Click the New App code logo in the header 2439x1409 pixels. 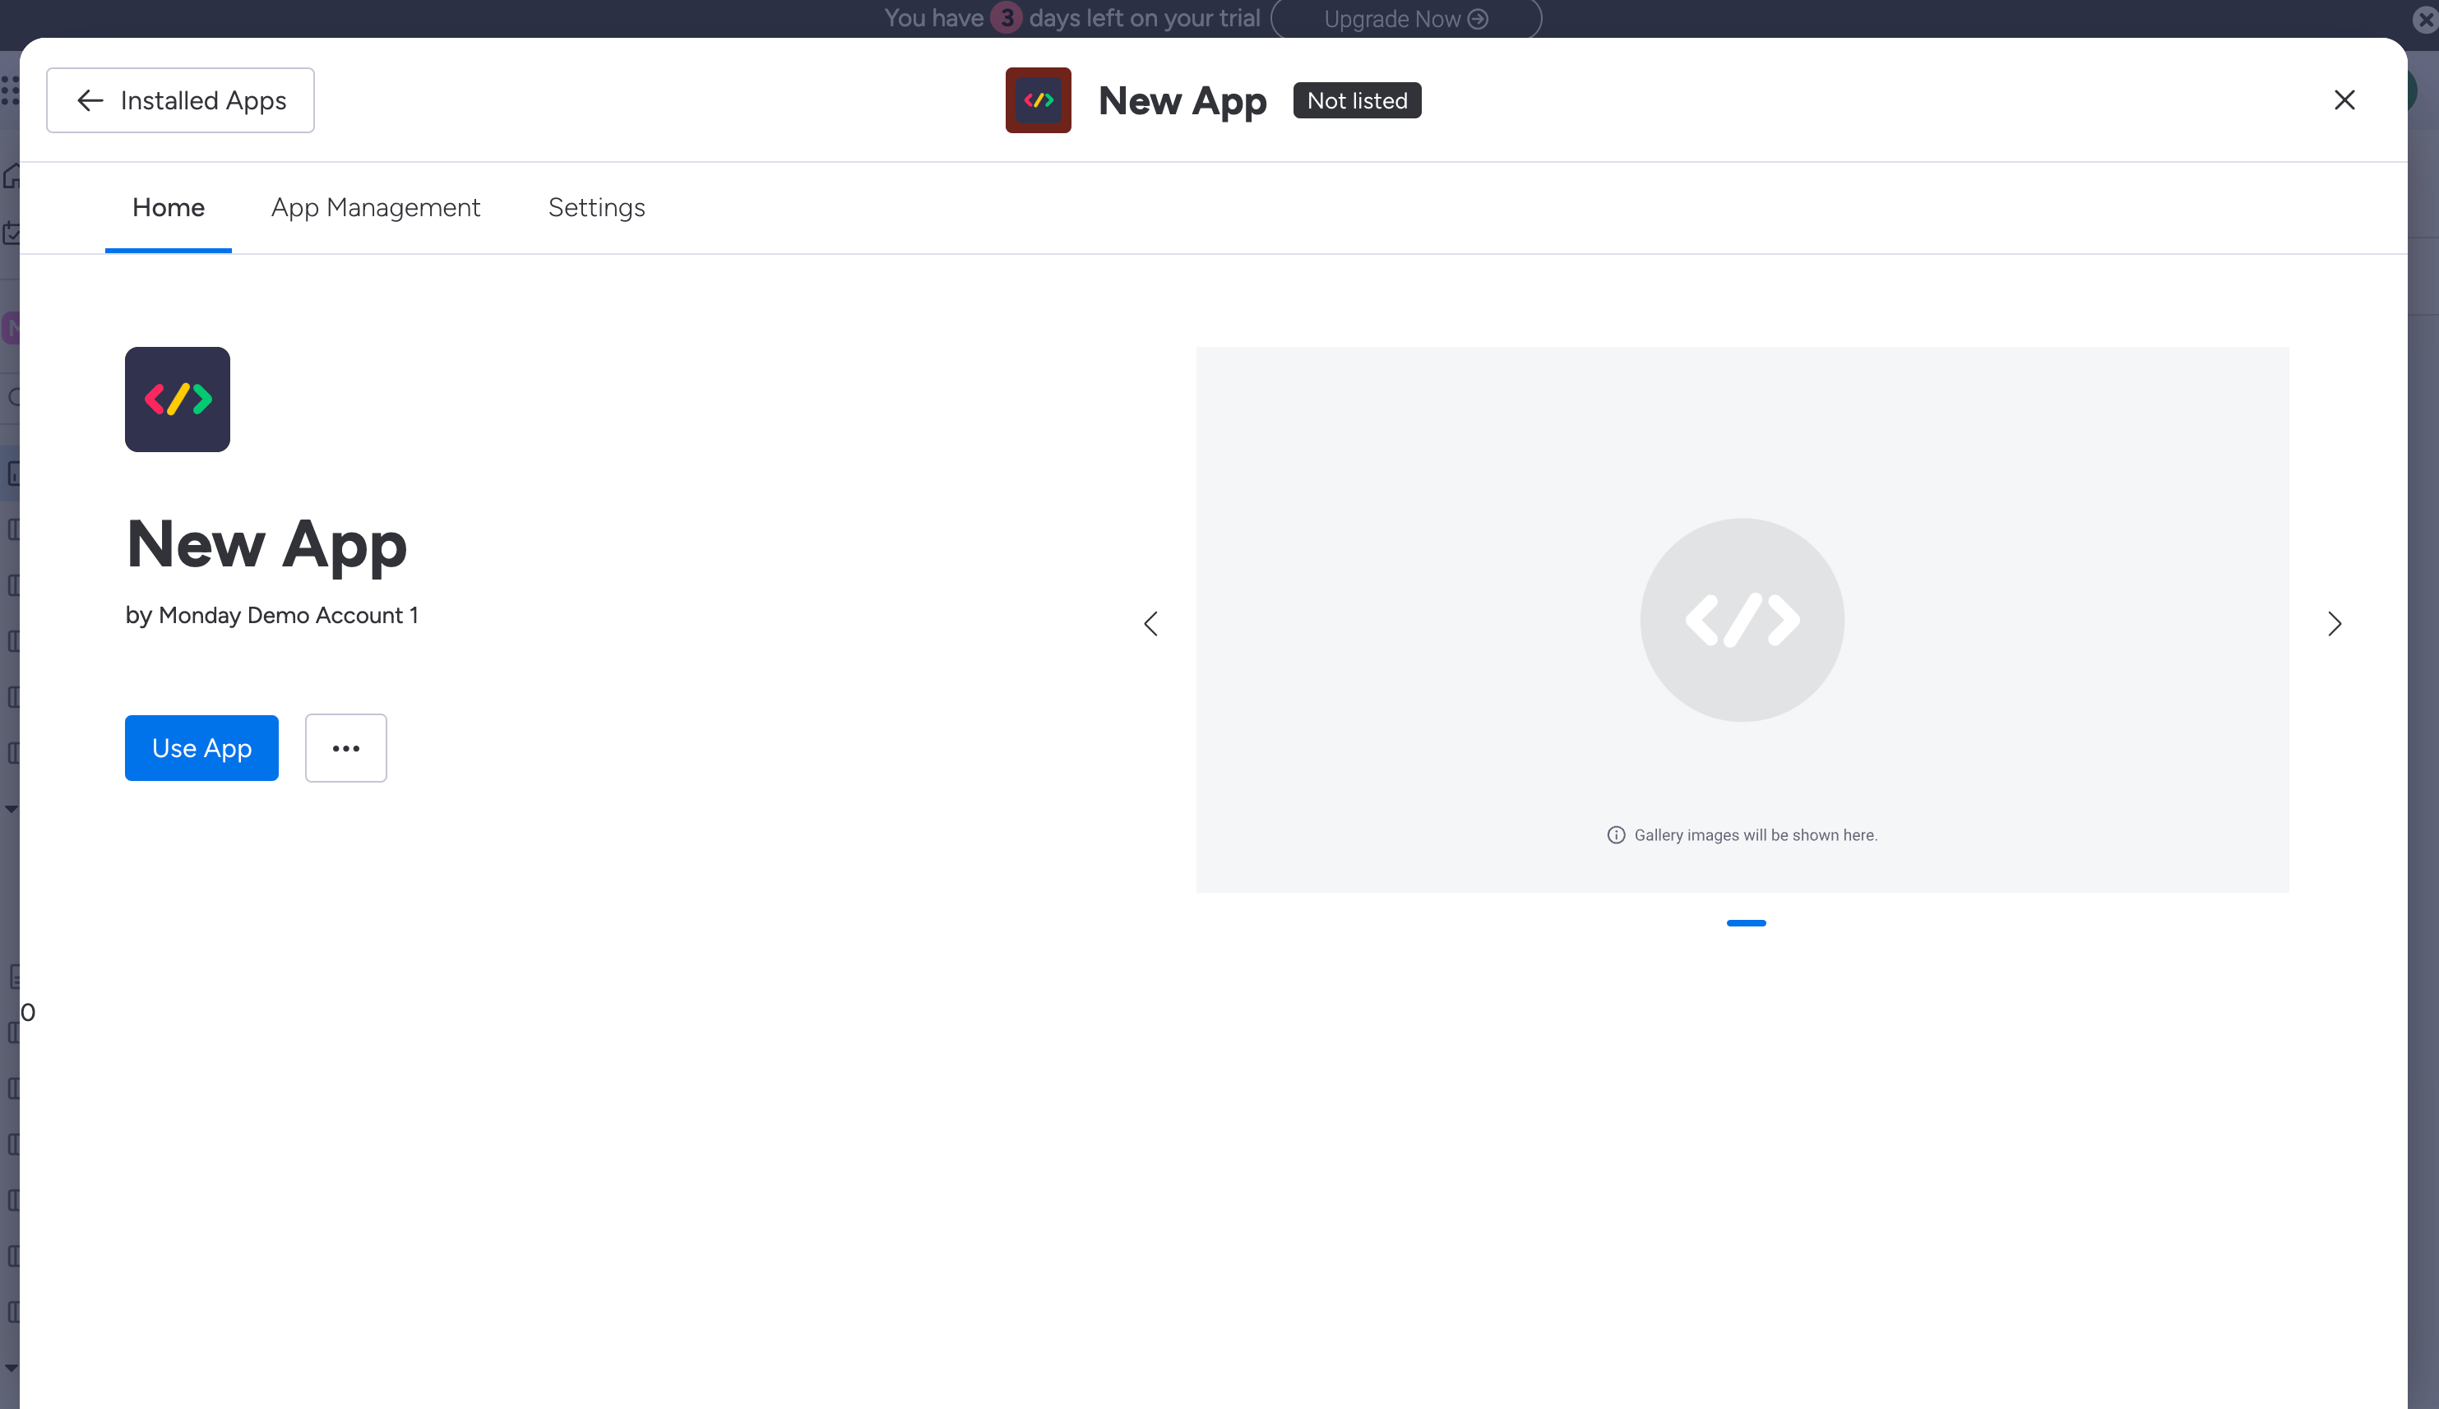click(1038, 99)
